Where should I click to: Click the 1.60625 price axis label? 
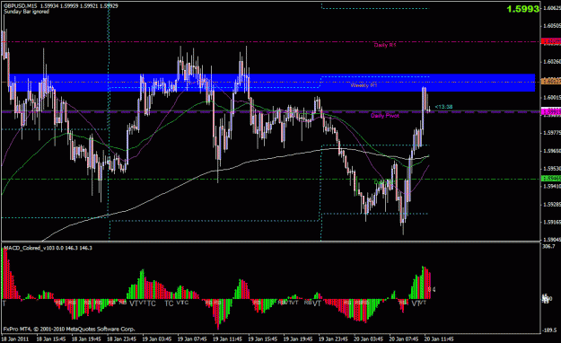point(552,8)
